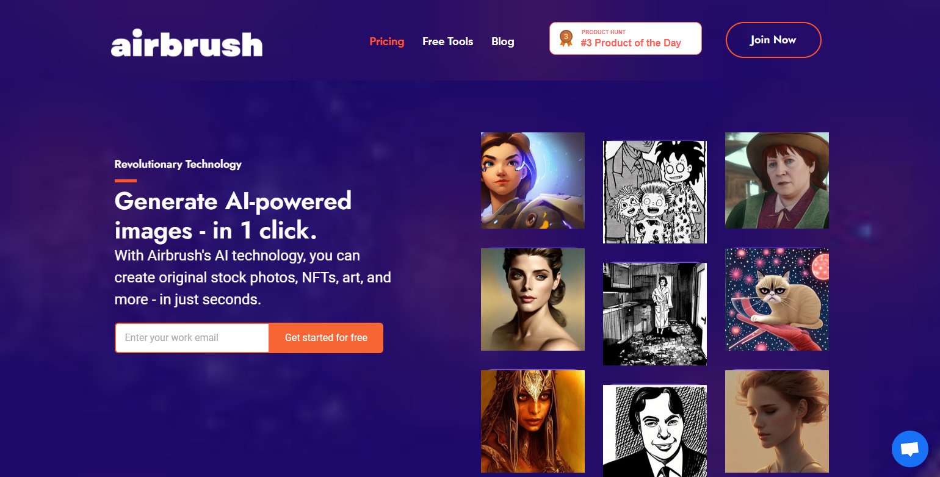Select the black-and-white manga family image
Image resolution: width=940 pixels, height=477 pixels.
pos(655,192)
